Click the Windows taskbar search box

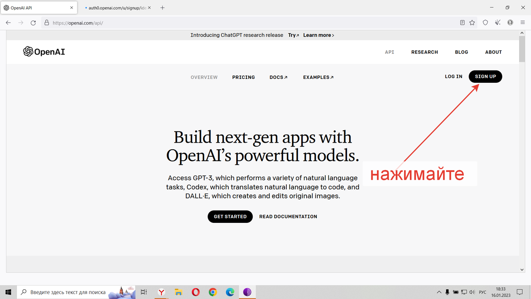coord(77,292)
